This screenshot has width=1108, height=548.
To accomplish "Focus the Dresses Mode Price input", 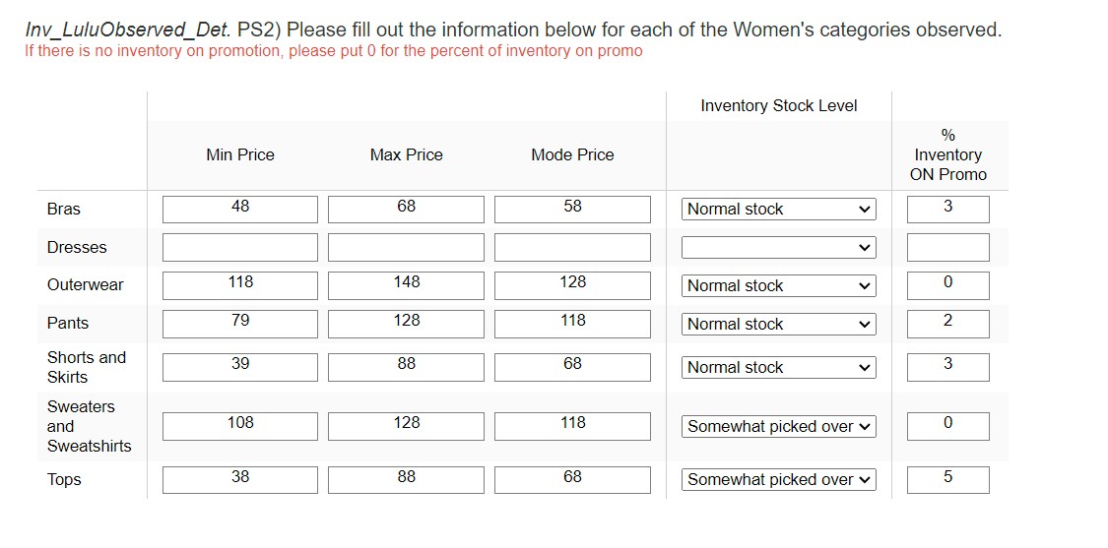I will pyautogui.click(x=572, y=248).
